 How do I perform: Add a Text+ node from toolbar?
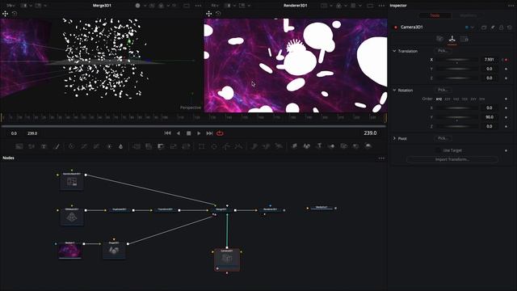coord(44,146)
